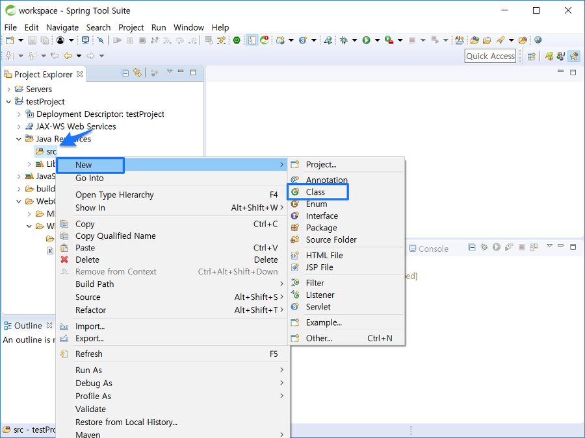Viewport: 585px width, 438px height.
Task: Click the Open Perspective icon
Action: pos(532,56)
